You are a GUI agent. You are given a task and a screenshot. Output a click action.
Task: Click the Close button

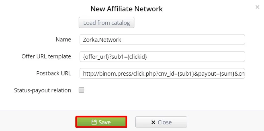161,122
